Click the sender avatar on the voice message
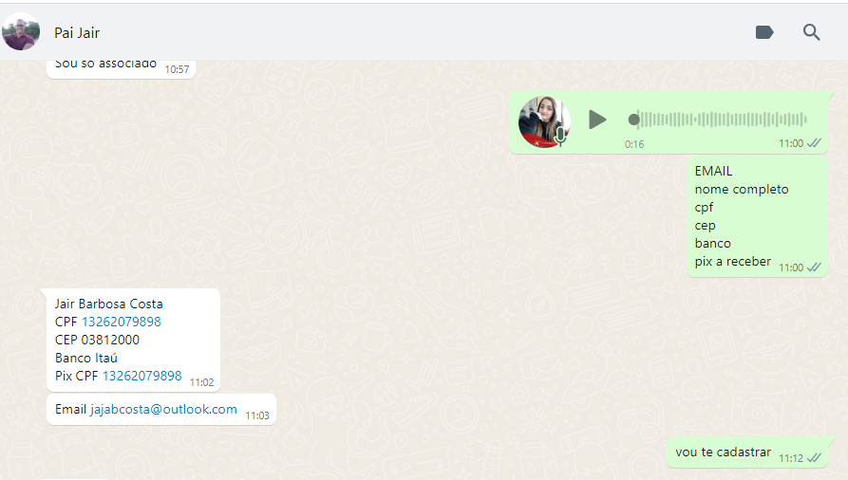848x480 pixels. pos(544,122)
